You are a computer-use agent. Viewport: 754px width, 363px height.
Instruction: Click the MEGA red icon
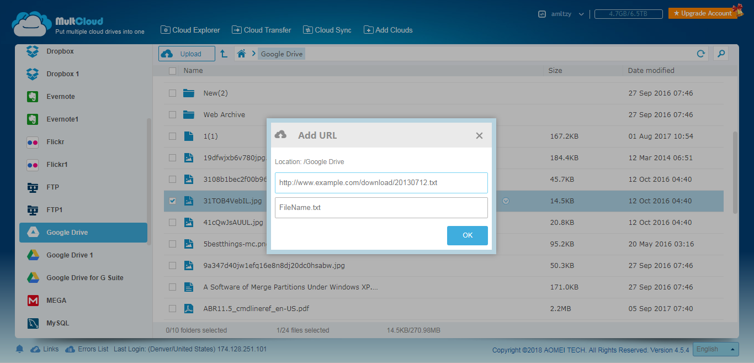coord(33,301)
